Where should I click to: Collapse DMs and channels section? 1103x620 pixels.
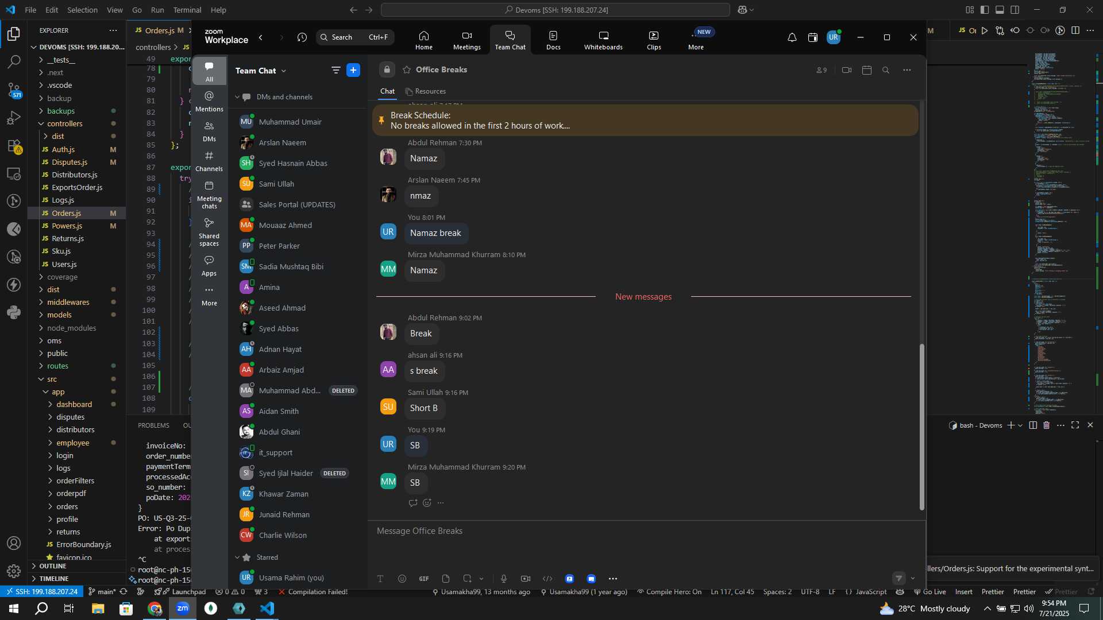tap(237, 97)
